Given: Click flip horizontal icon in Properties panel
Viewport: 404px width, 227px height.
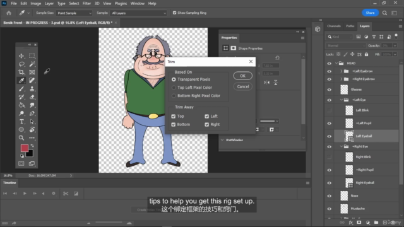Looking at the screenshot, I should click(267, 83).
